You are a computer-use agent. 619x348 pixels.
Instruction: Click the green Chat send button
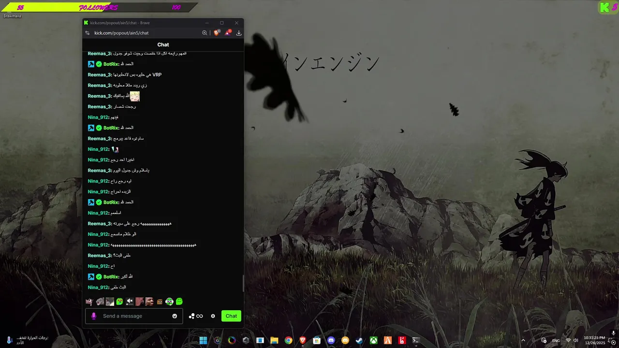[x=231, y=316]
